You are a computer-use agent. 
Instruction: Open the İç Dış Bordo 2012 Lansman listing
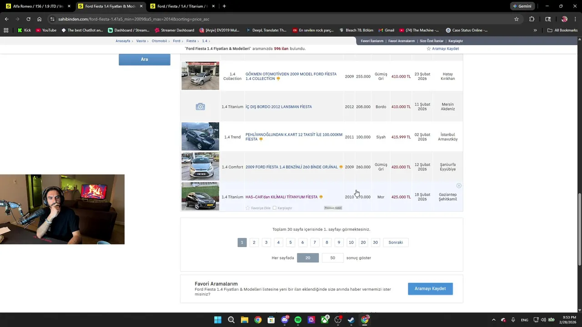click(279, 107)
